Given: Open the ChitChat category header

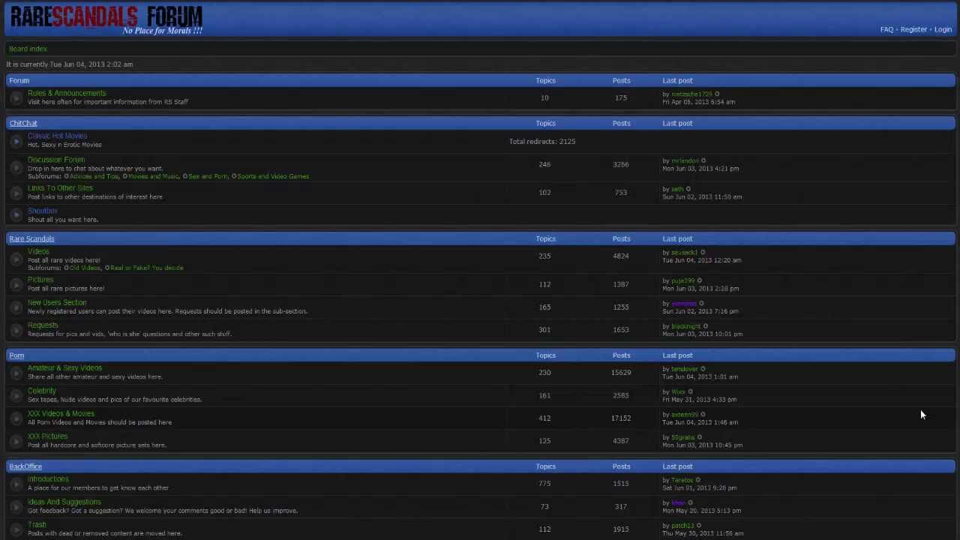Looking at the screenshot, I should (23, 123).
